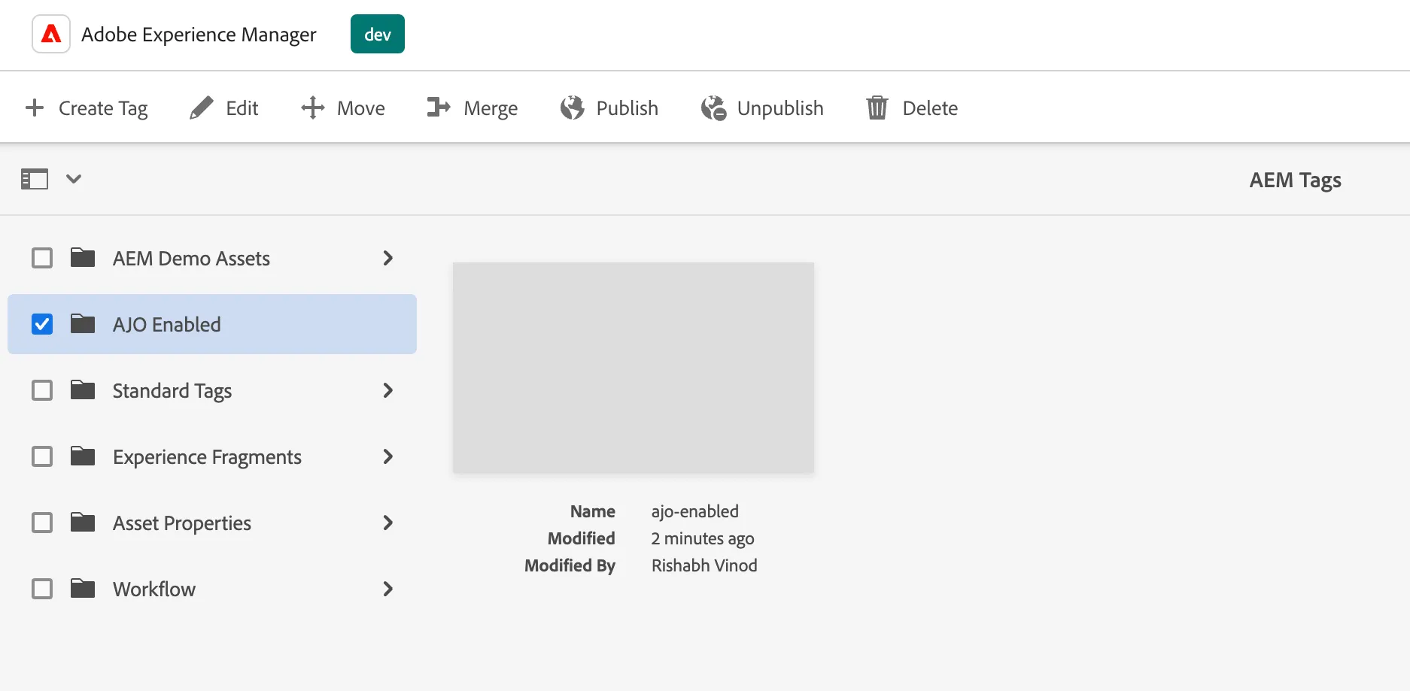This screenshot has height=691, width=1410.
Task: Click the Merge icon
Action: click(x=439, y=108)
